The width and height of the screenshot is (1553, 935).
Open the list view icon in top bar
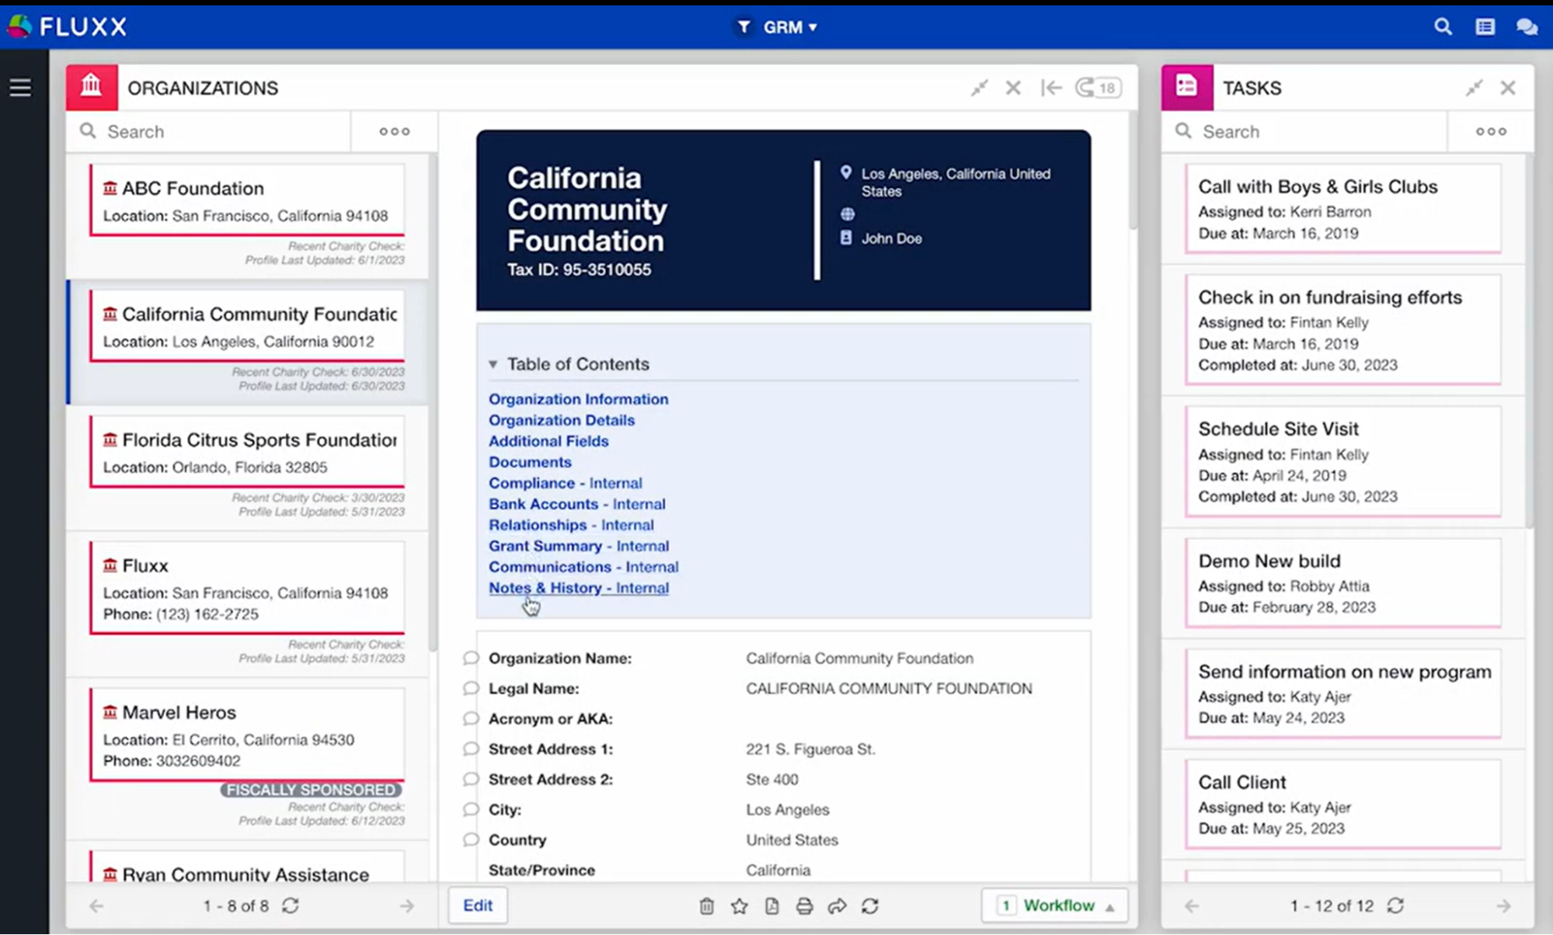tap(1485, 26)
